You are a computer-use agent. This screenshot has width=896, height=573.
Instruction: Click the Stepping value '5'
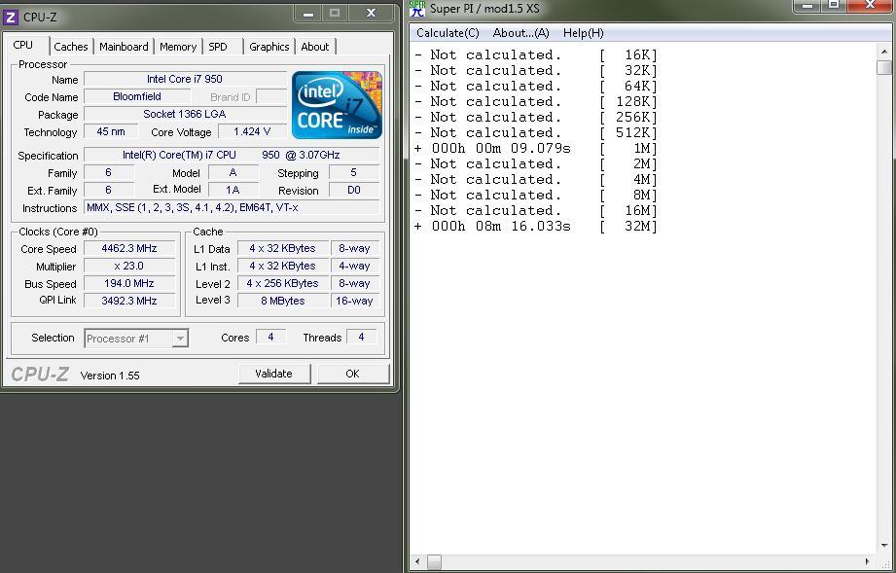pyautogui.click(x=354, y=172)
